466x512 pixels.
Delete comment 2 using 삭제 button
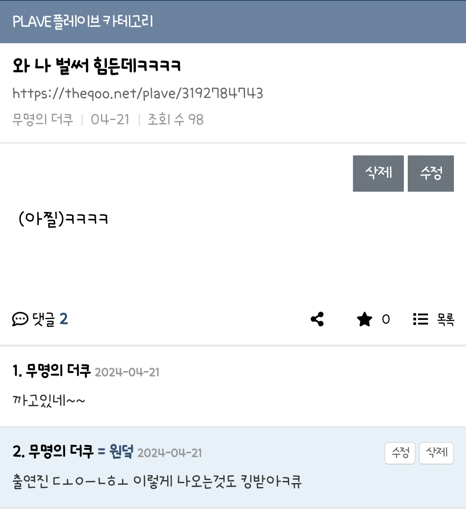(436, 453)
